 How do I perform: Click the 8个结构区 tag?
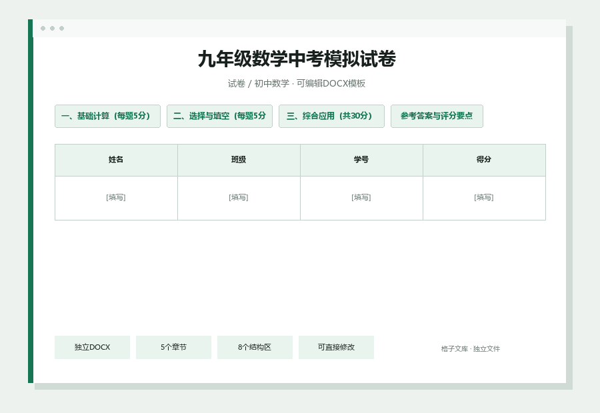pos(255,347)
